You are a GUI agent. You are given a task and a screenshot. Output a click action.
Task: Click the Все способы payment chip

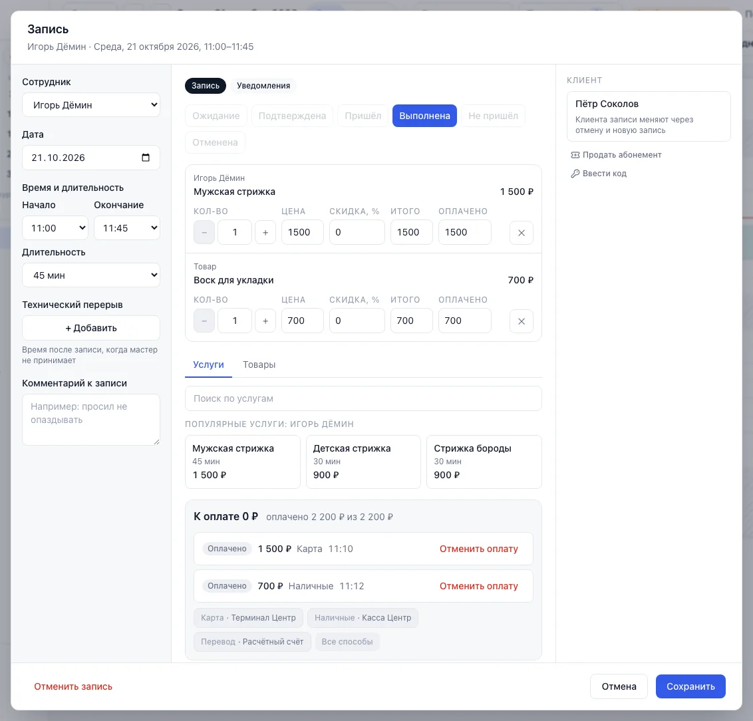347,642
